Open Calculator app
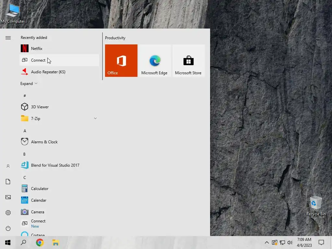The image size is (332, 249). click(59, 188)
